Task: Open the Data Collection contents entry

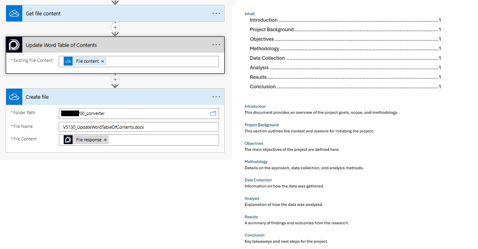Action: tap(267, 58)
